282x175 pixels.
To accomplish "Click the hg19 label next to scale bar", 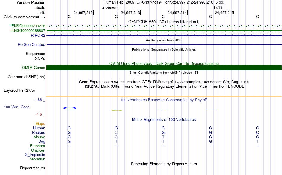I will coord(218,7).
